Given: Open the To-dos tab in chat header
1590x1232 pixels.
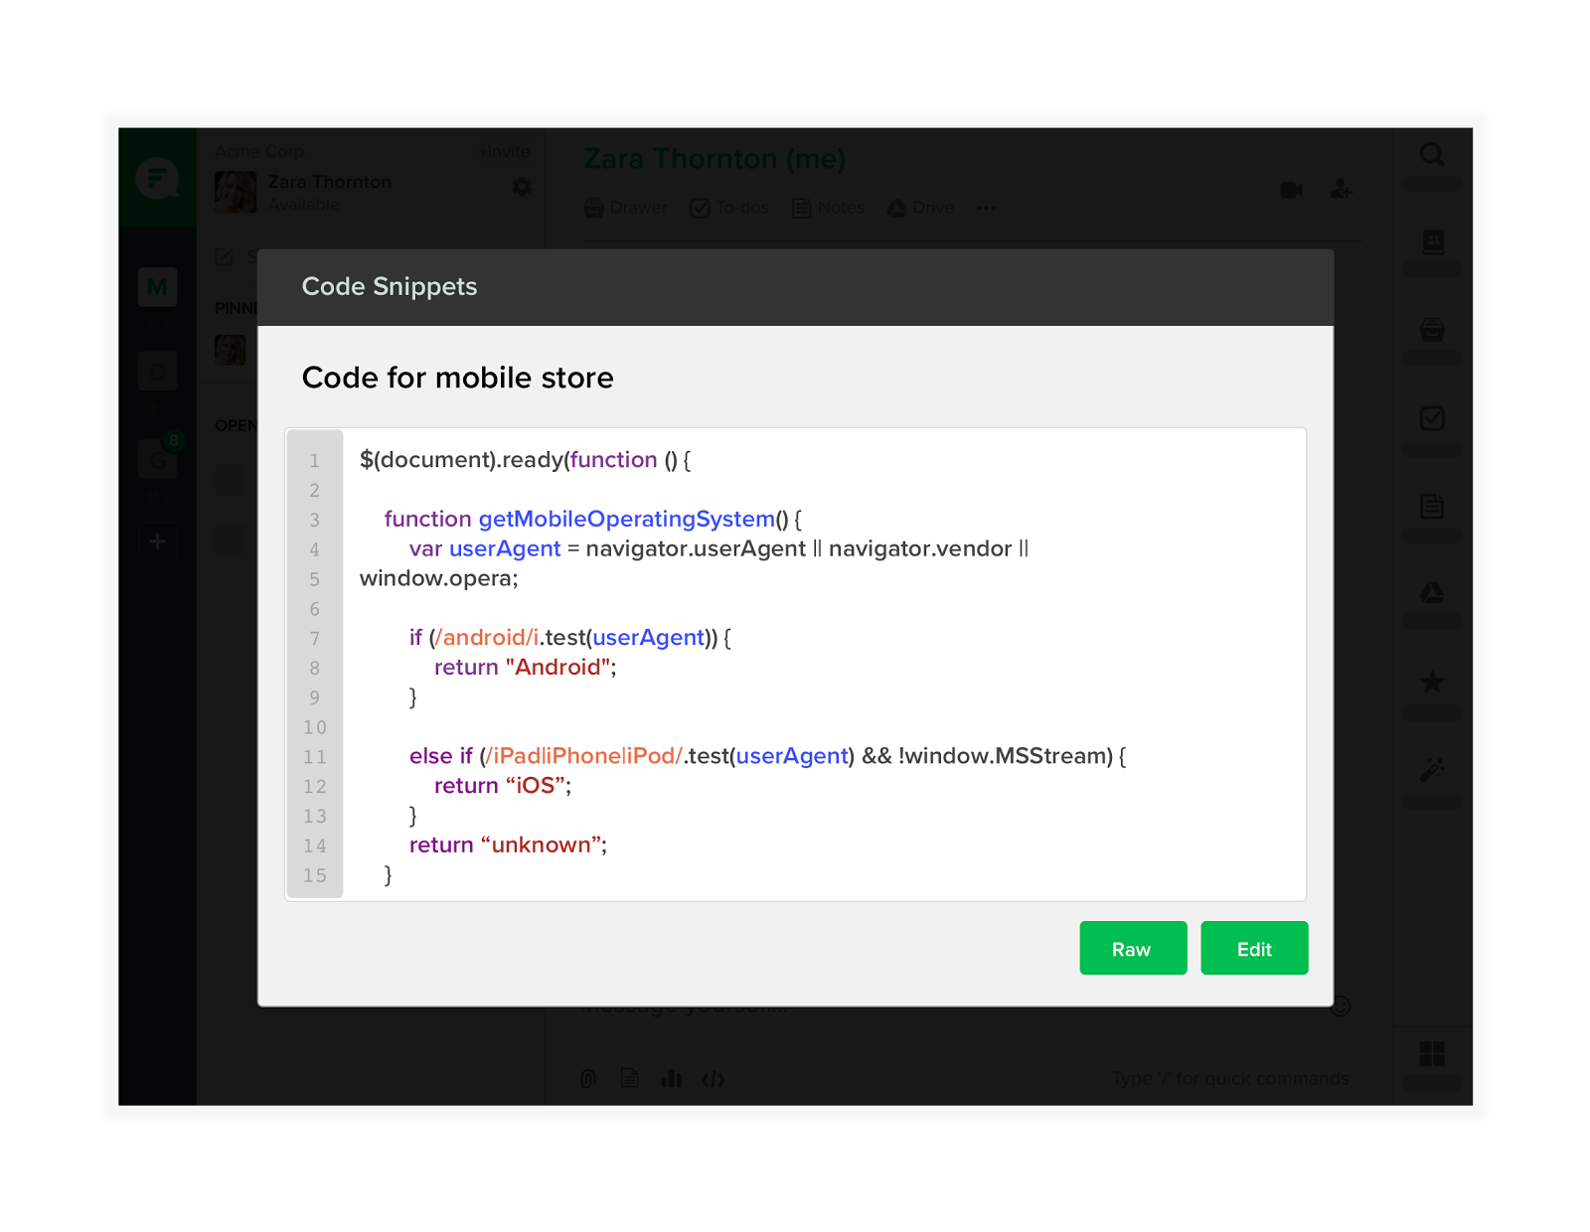Looking at the screenshot, I should [x=729, y=208].
